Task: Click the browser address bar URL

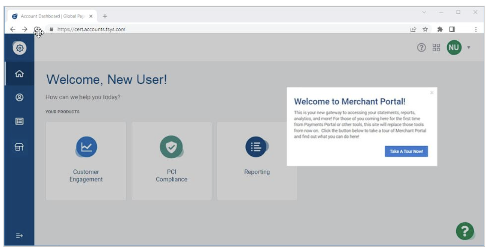Action: point(91,29)
